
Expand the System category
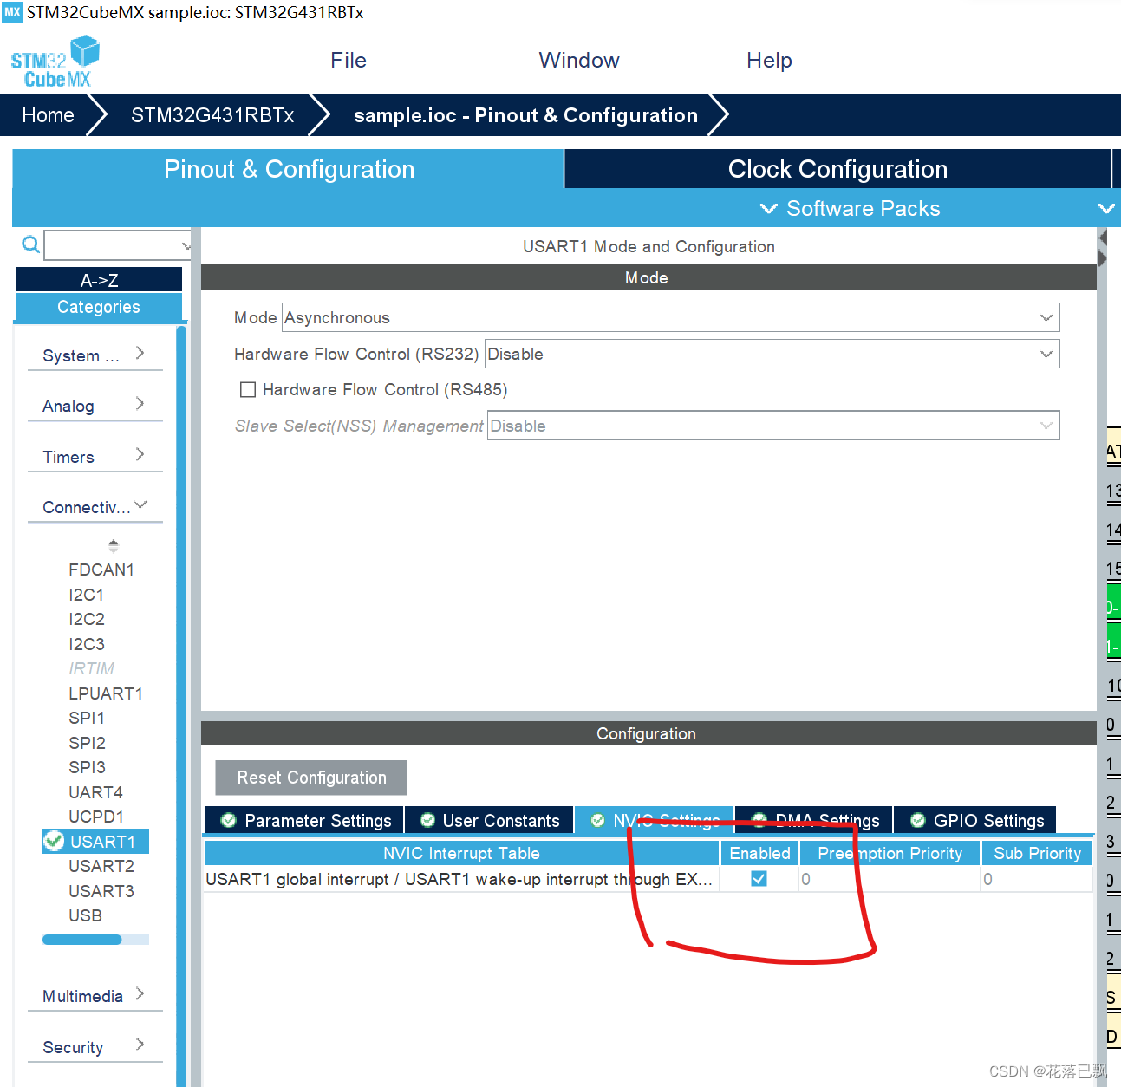point(95,355)
